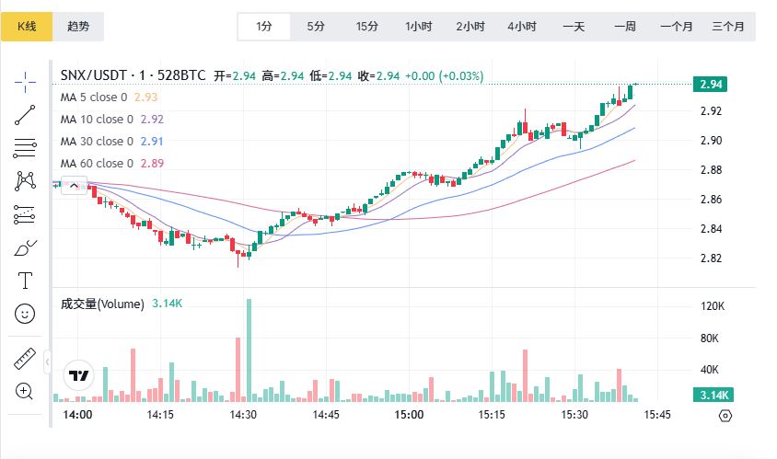Collapse the left drawing toolbar
The height and width of the screenshot is (459, 777).
[48, 361]
